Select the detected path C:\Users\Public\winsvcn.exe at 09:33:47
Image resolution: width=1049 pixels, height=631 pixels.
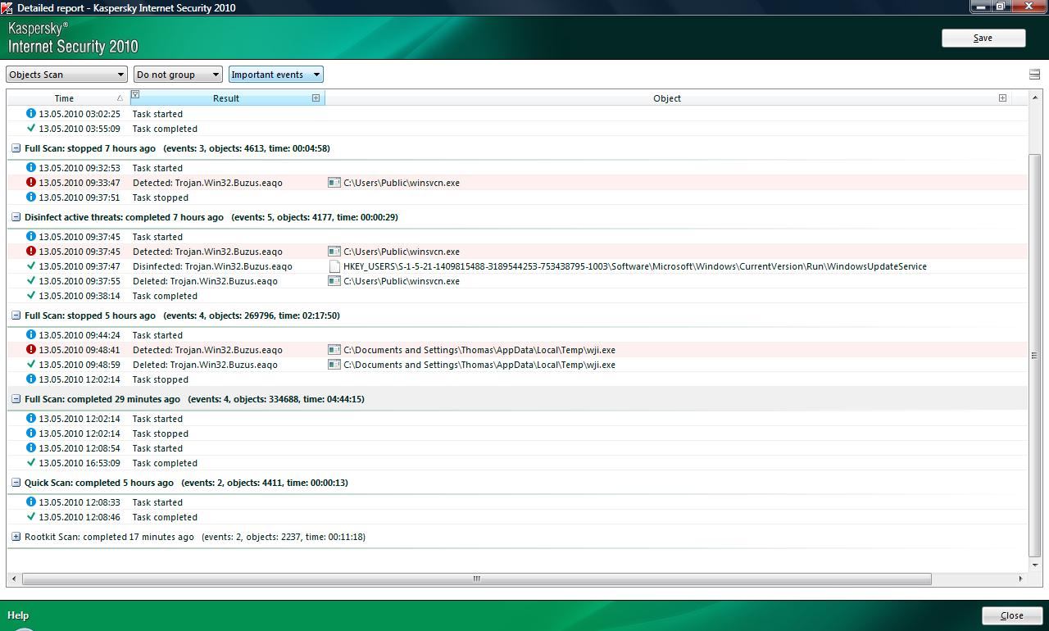tap(402, 183)
